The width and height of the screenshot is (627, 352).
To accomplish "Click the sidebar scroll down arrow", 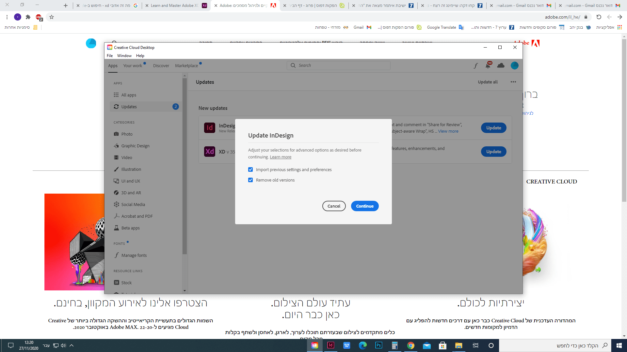I will (185, 290).
